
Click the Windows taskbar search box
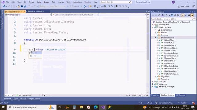tap(31, 107)
